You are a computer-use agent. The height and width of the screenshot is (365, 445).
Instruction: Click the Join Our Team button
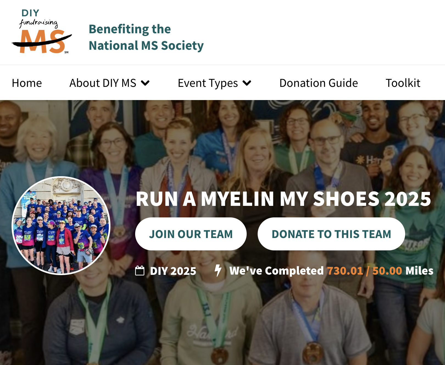coord(191,234)
